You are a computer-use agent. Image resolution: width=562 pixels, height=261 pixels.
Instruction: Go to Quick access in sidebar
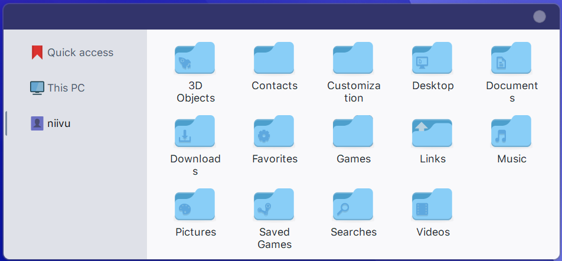tap(80, 53)
